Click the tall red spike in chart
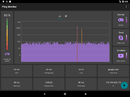This screenshot has width=130, height=97. point(77,44)
